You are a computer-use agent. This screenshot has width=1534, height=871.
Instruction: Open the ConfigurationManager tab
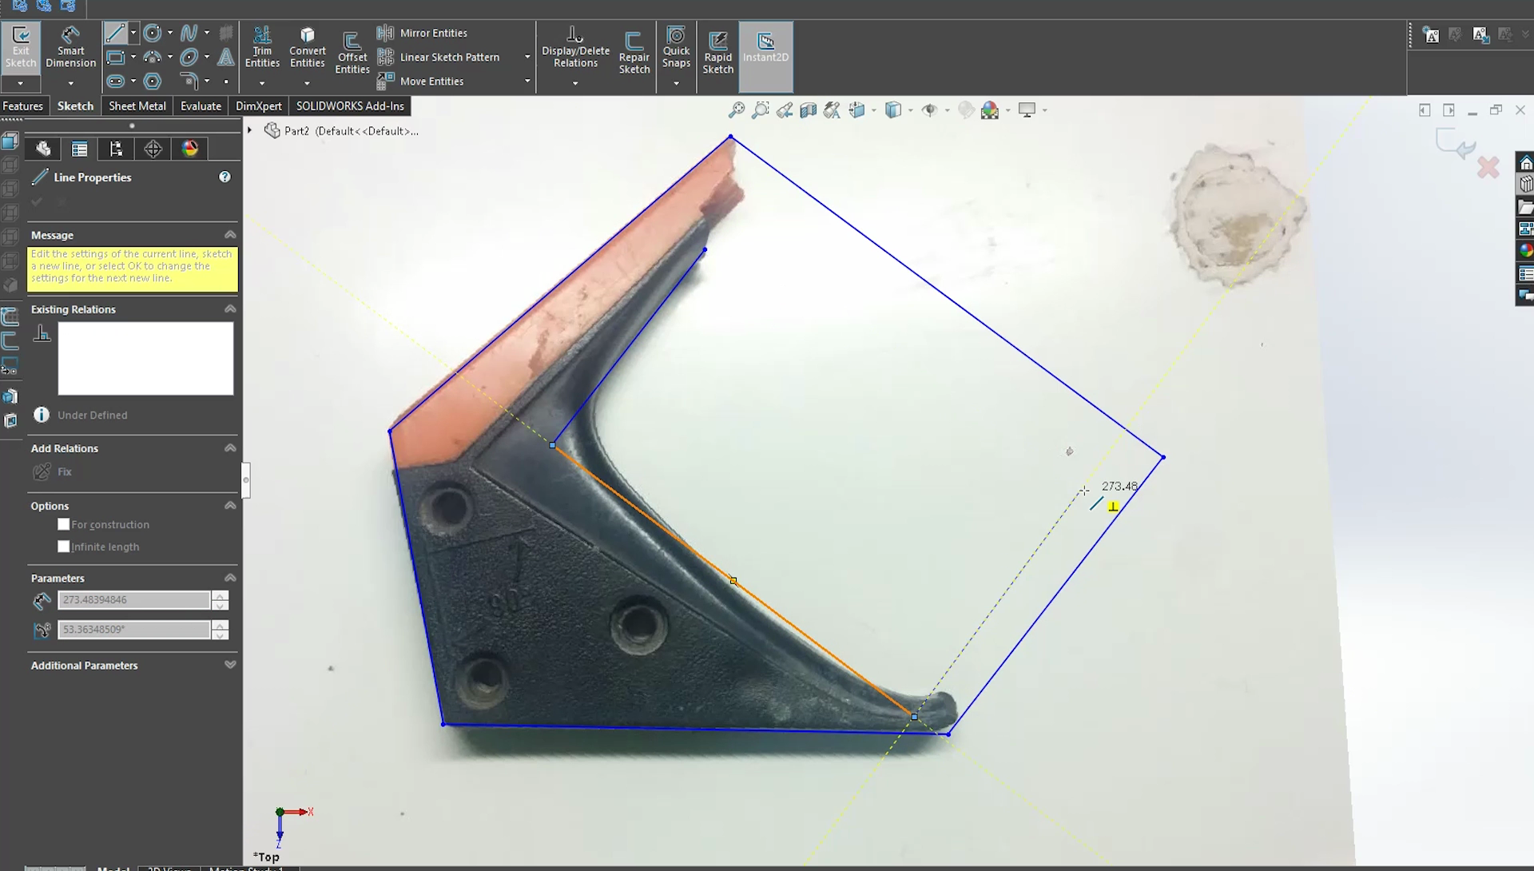coord(116,149)
